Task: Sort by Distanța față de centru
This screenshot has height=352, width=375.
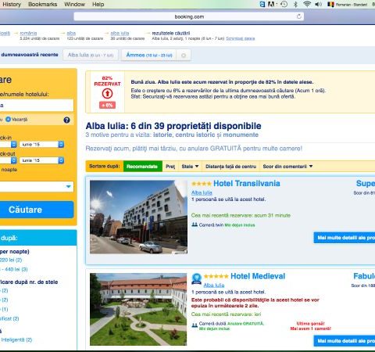Action: click(230, 167)
